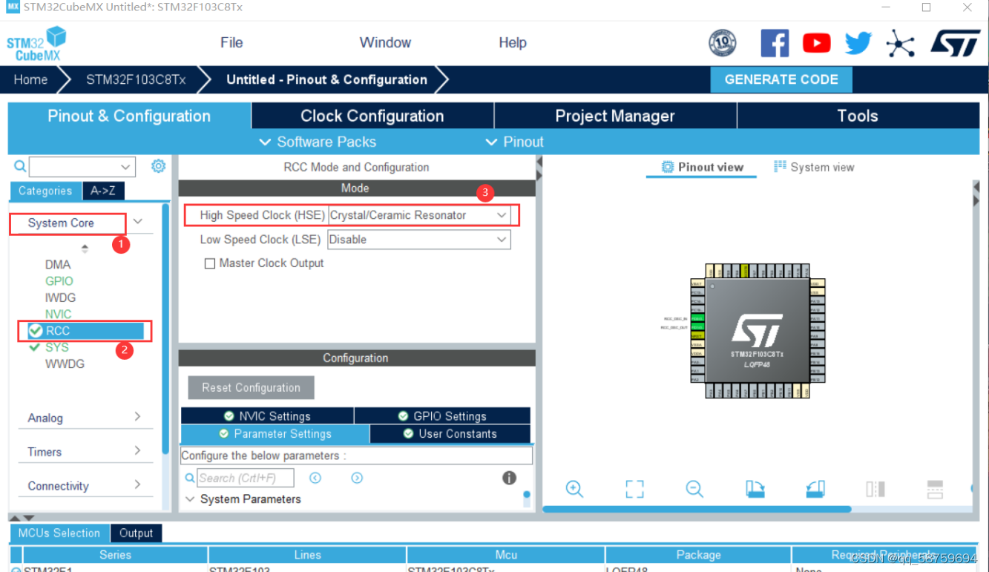Enable Master Clock Output

click(210, 263)
